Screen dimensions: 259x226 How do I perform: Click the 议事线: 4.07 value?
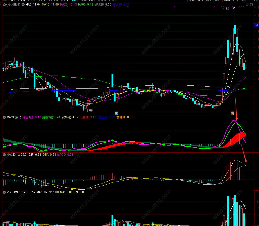pyautogui.click(x=70, y=117)
